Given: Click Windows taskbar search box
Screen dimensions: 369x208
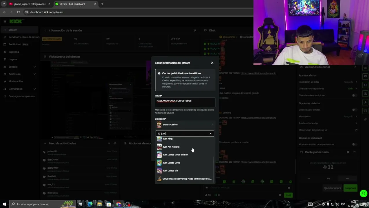Looking at the screenshot, I should pos(43,204).
